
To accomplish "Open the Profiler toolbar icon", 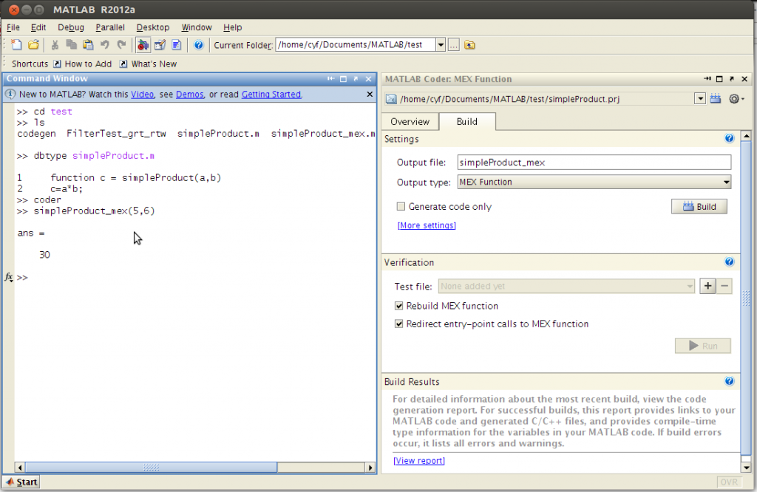I will click(176, 44).
